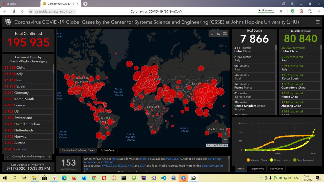Reload the current page
The image size is (324, 182).
[23, 11]
